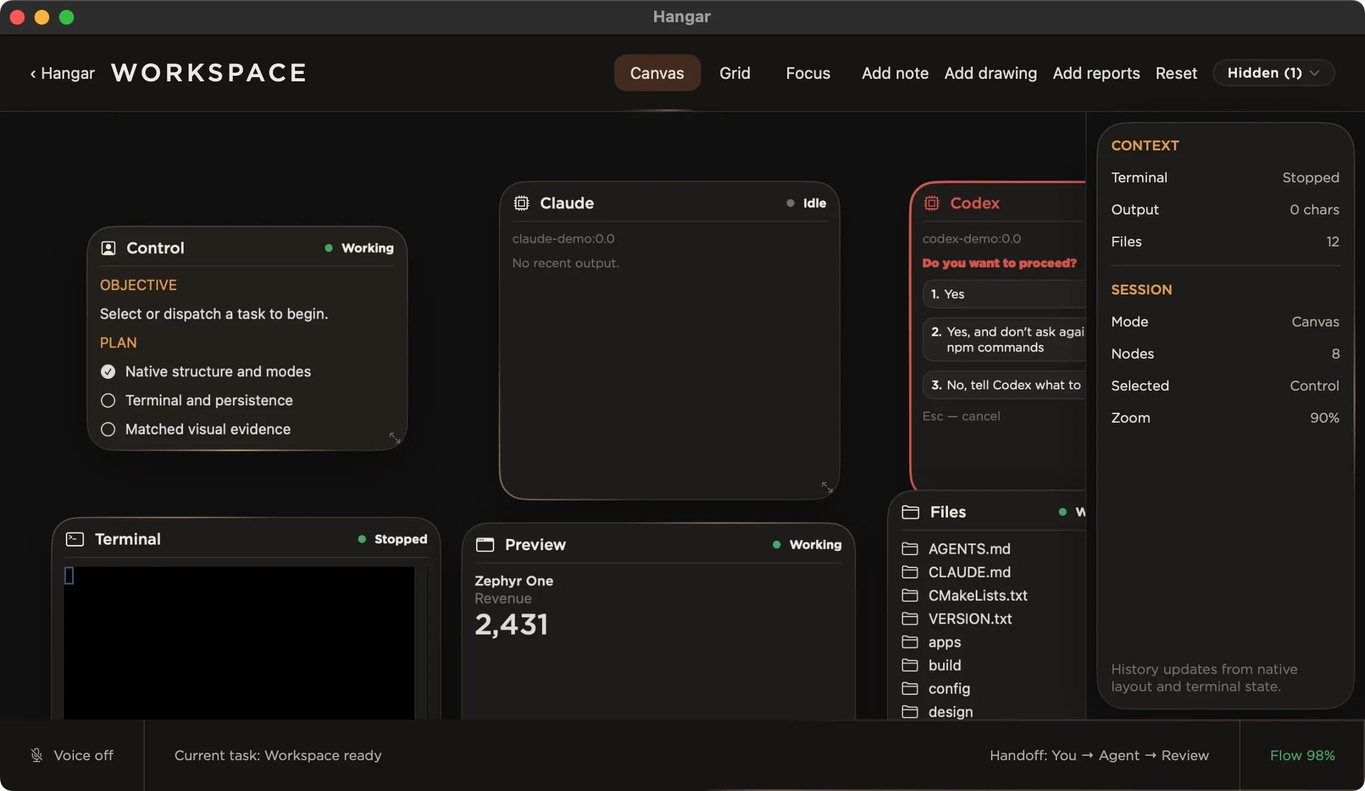Click the 2,431 revenue figure
This screenshot has width=1365, height=791.
tap(511, 624)
